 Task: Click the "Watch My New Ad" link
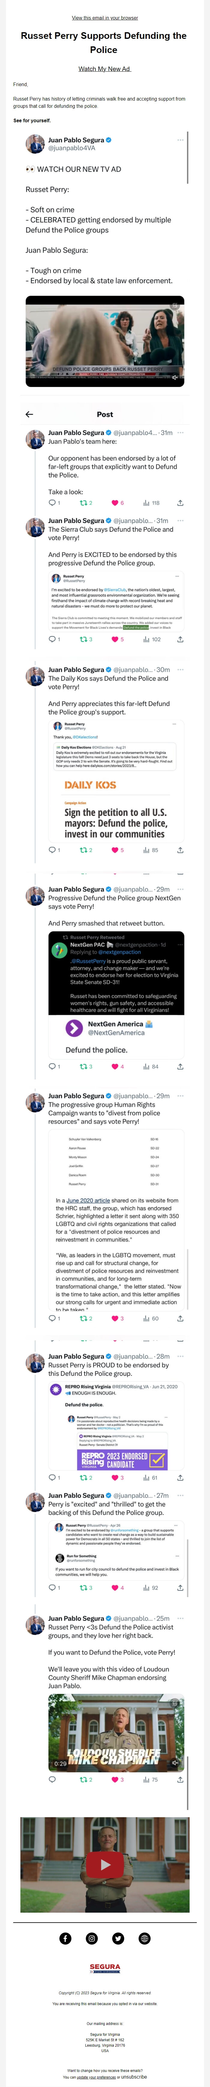pyautogui.click(x=104, y=69)
